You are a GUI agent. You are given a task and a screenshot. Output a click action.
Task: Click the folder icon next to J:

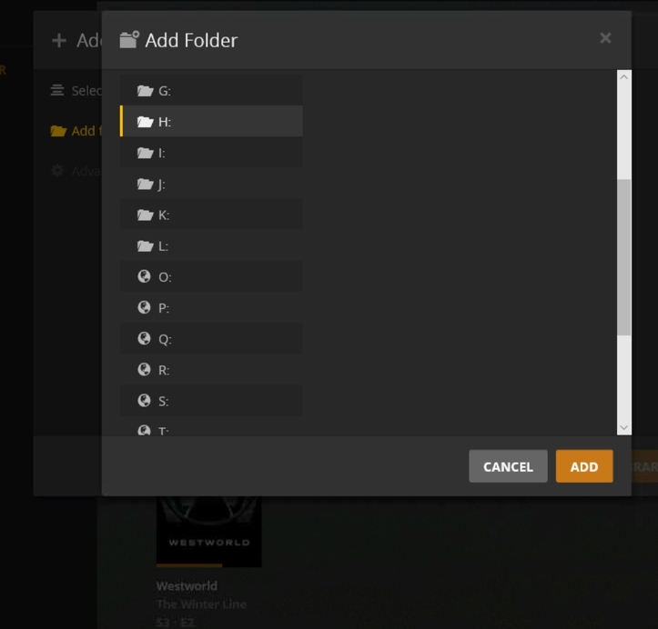pos(146,184)
